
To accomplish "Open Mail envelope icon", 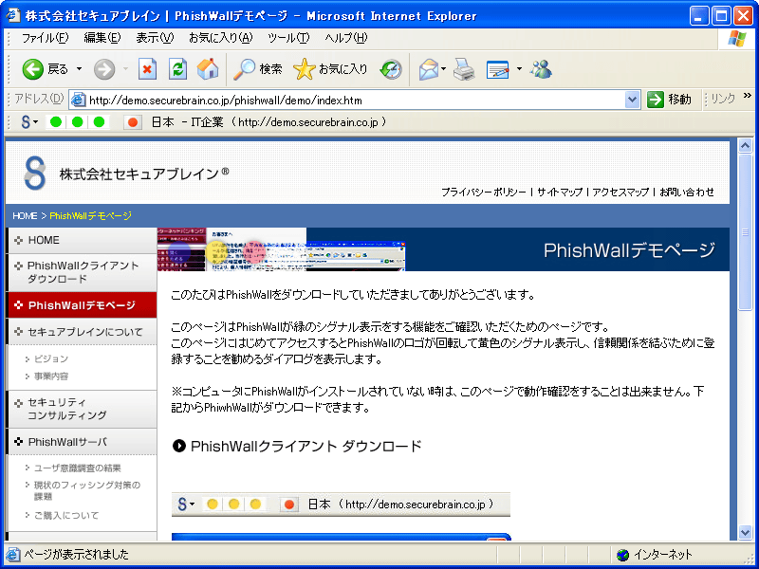I will click(429, 69).
